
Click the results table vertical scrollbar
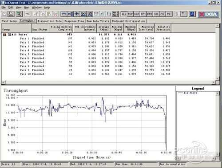coord(217,52)
